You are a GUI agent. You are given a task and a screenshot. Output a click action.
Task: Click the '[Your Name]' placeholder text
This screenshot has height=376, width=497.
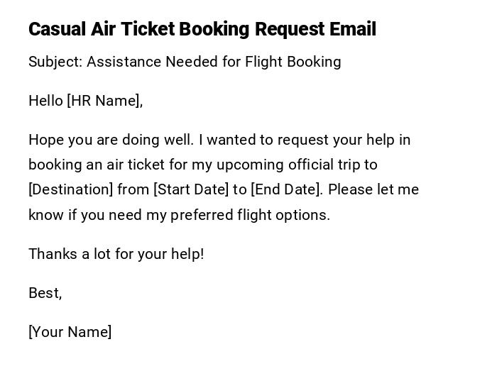tap(70, 332)
